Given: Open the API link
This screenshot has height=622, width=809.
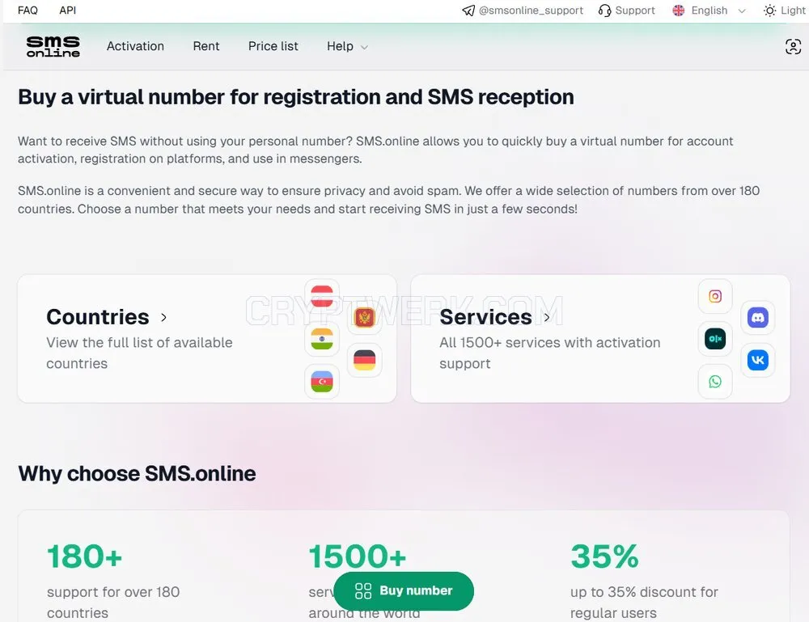Looking at the screenshot, I should 68,11.
